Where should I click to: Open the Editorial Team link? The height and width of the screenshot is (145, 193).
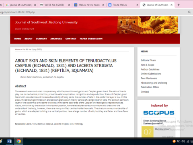click(148, 60)
